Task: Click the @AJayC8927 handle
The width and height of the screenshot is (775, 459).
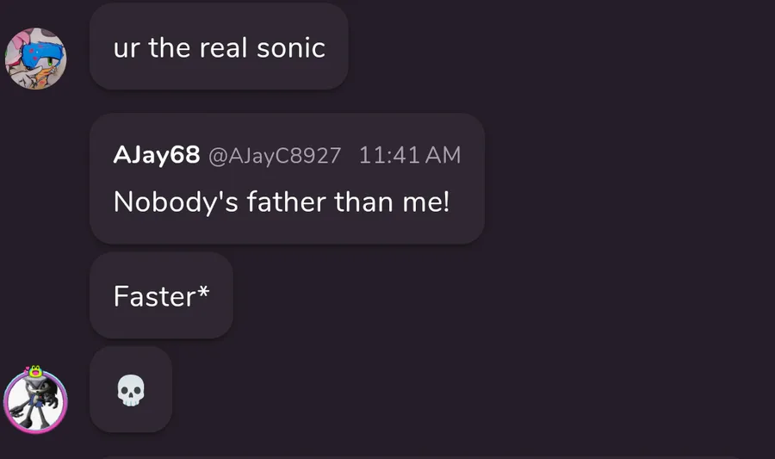Action: click(275, 156)
